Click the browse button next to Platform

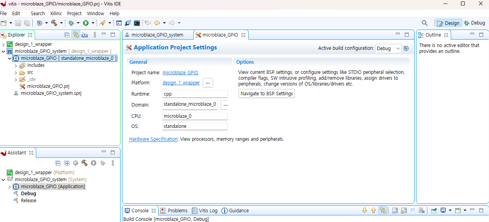point(208,83)
